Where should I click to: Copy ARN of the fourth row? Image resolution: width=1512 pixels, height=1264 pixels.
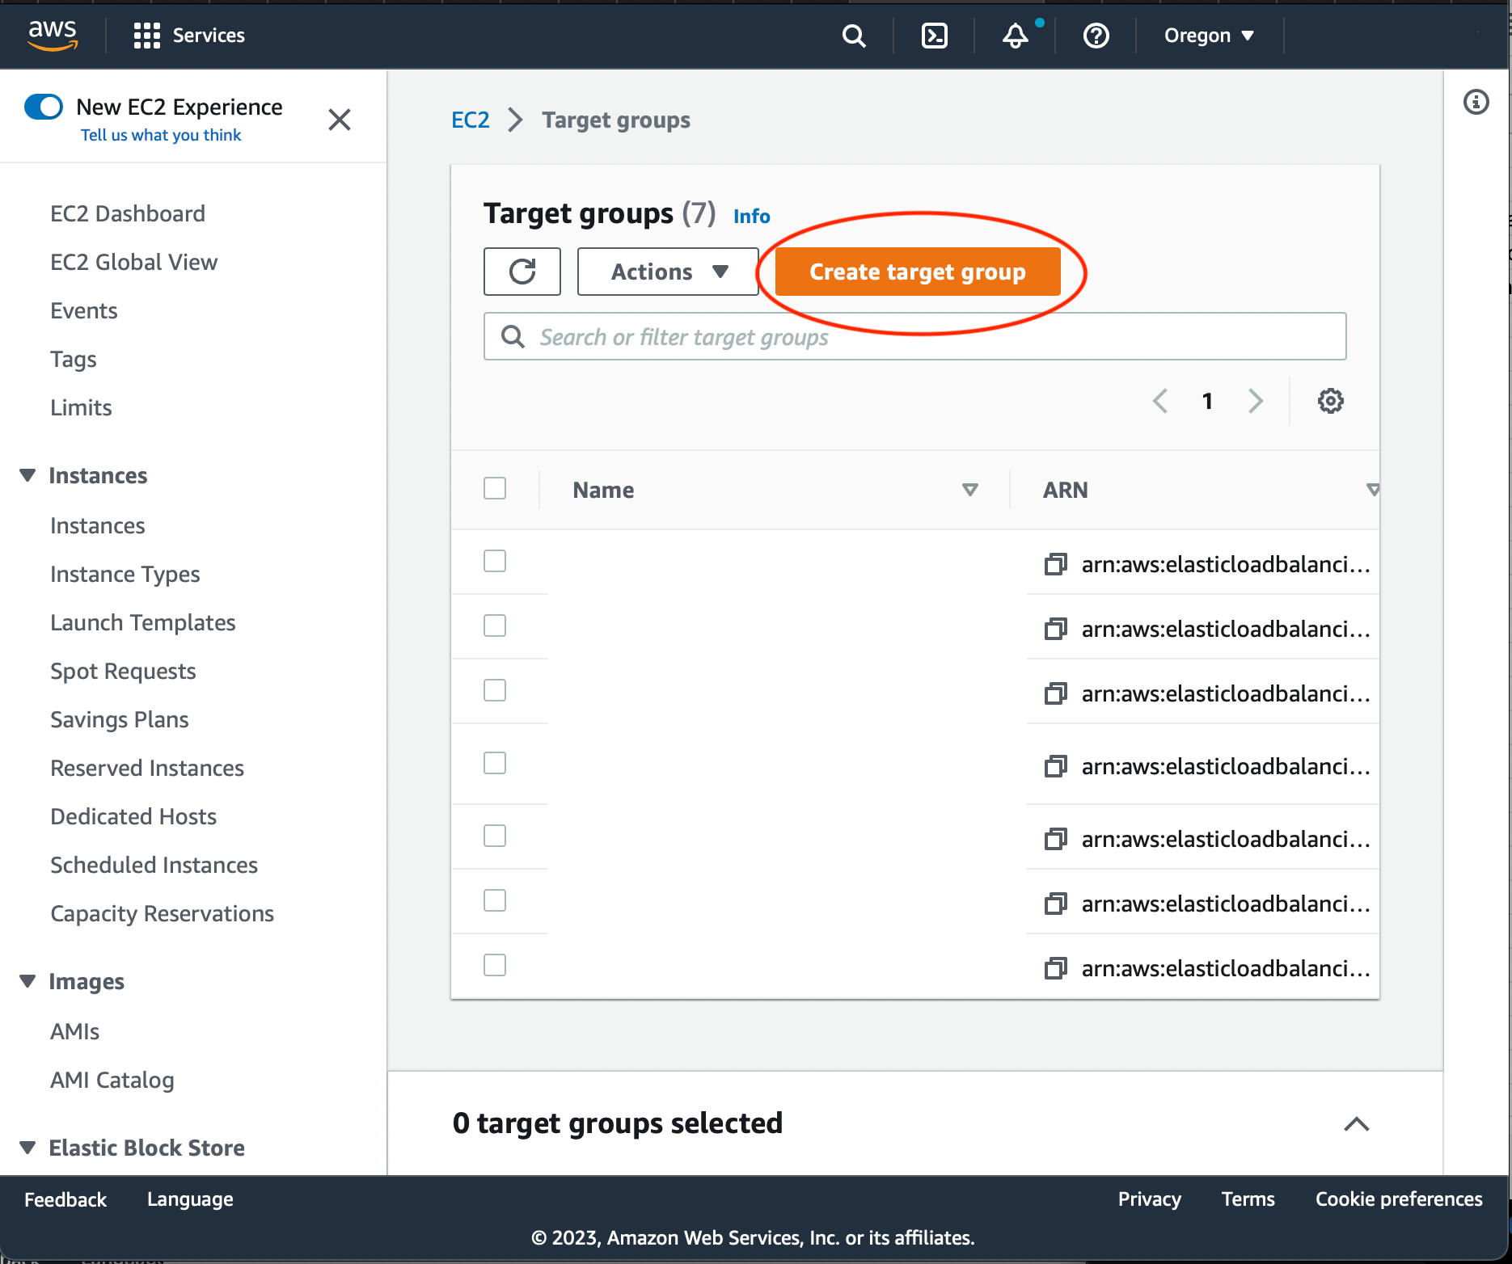tap(1055, 766)
